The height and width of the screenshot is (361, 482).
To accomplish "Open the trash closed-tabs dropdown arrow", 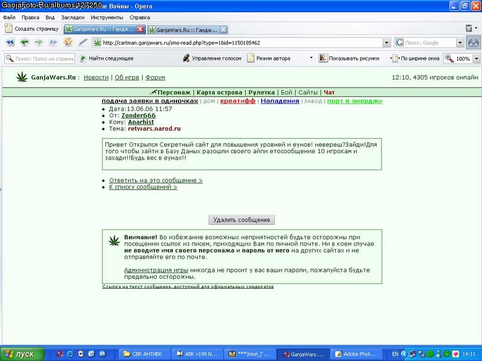I will pyautogui.click(x=476, y=28).
